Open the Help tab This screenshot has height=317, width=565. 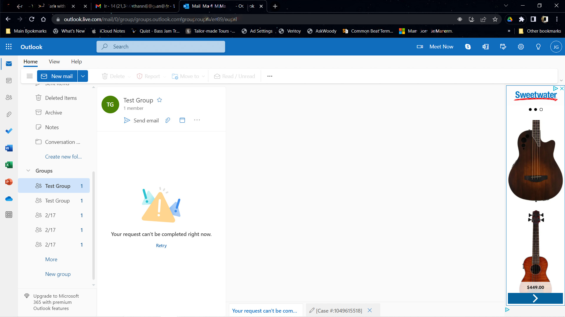(76, 62)
